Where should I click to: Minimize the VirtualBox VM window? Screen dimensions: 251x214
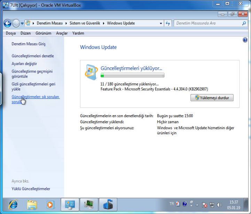(x=218, y=4)
